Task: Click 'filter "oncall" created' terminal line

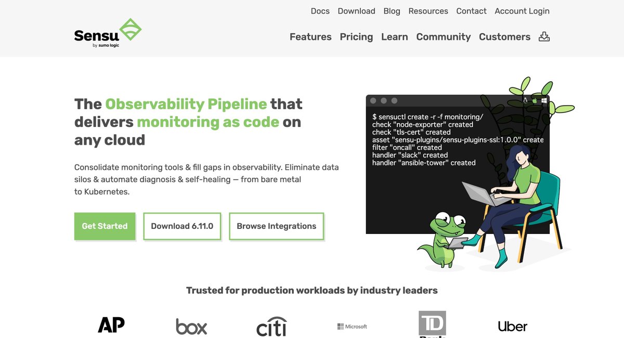Action: click(x=407, y=148)
